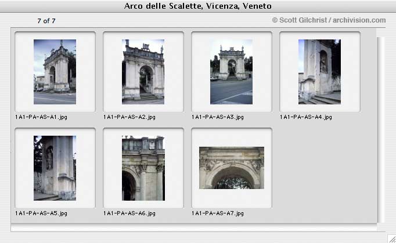Open the 1A1-PA-AS-A6.jpg thumbnail image
Screen dimensions: 396x243
pyautogui.click(x=143, y=168)
